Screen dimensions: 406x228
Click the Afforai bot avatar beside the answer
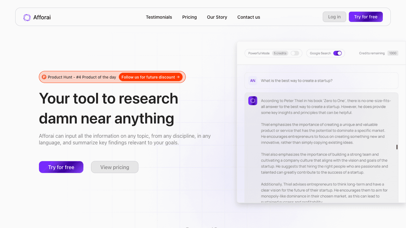coord(253,101)
